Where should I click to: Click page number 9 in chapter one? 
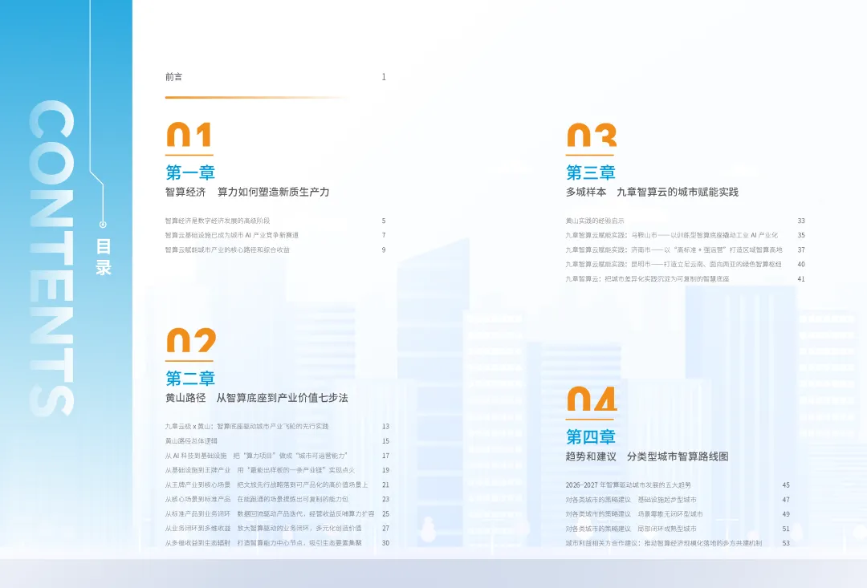(384, 249)
